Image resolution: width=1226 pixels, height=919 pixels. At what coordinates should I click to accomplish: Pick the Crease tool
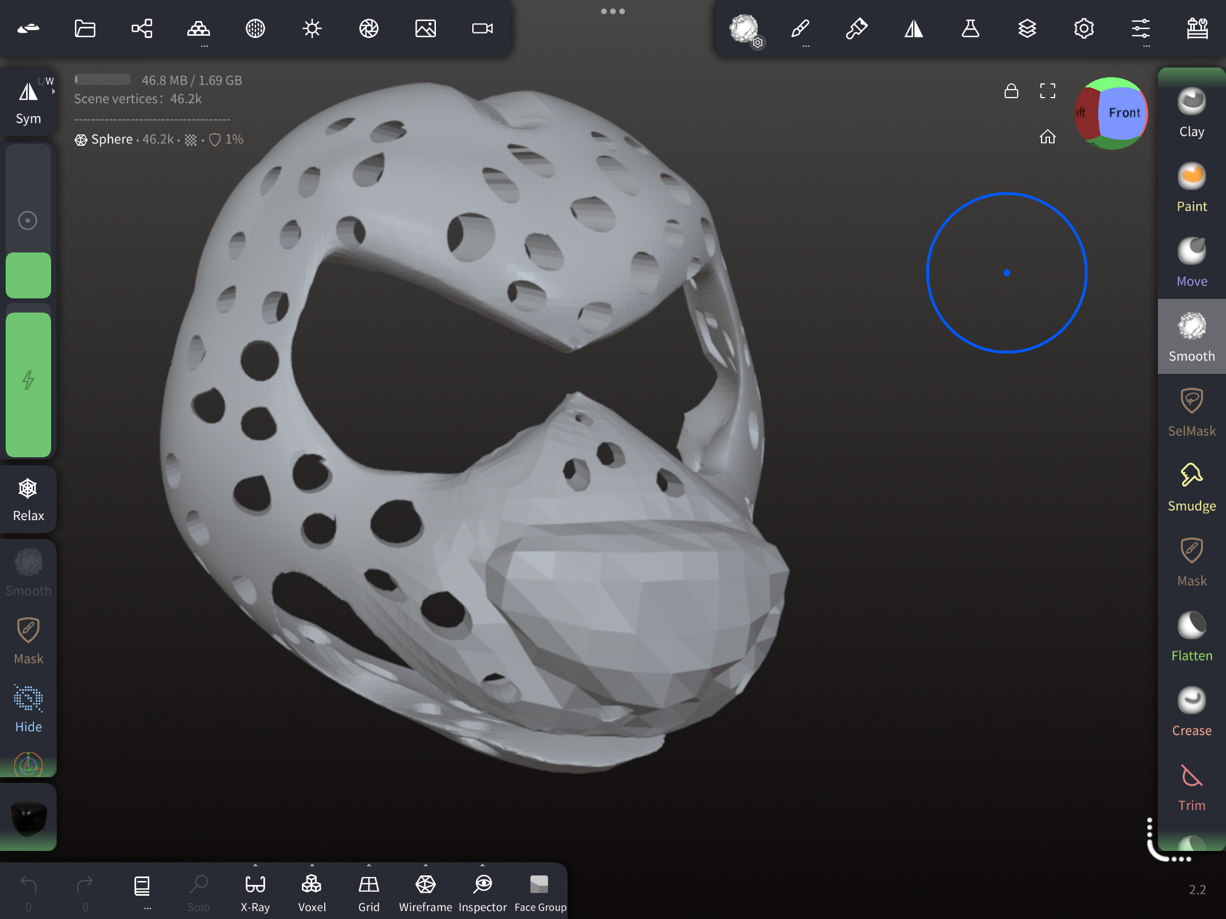click(1191, 711)
